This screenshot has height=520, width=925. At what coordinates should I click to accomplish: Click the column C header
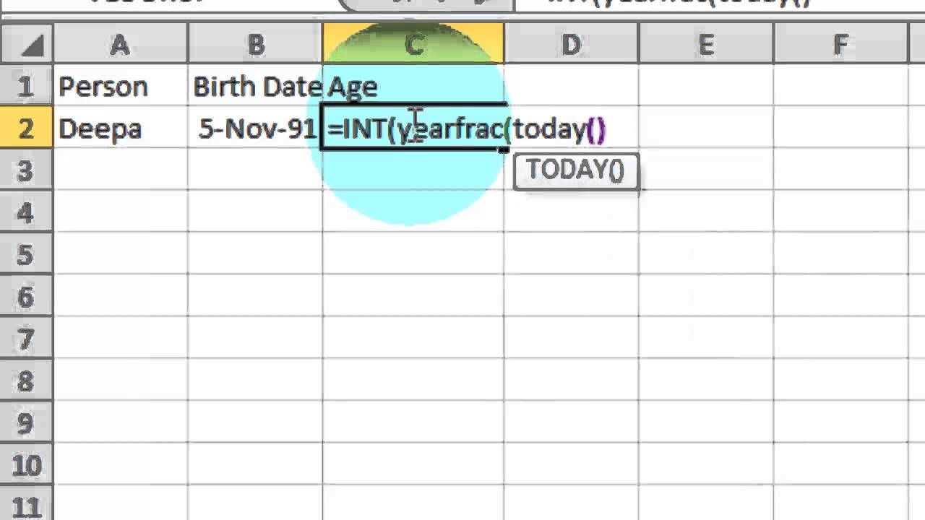click(x=413, y=45)
